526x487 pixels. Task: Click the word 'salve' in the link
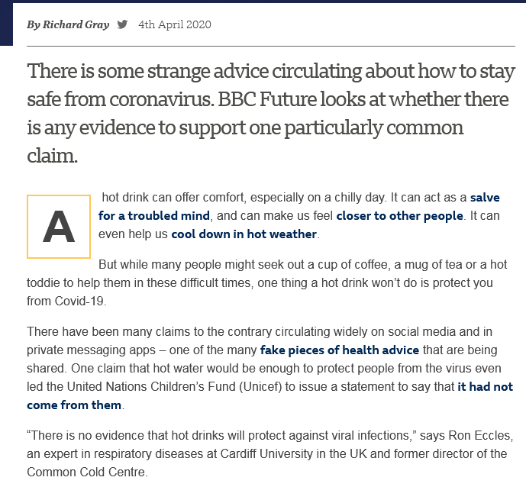coord(485,198)
